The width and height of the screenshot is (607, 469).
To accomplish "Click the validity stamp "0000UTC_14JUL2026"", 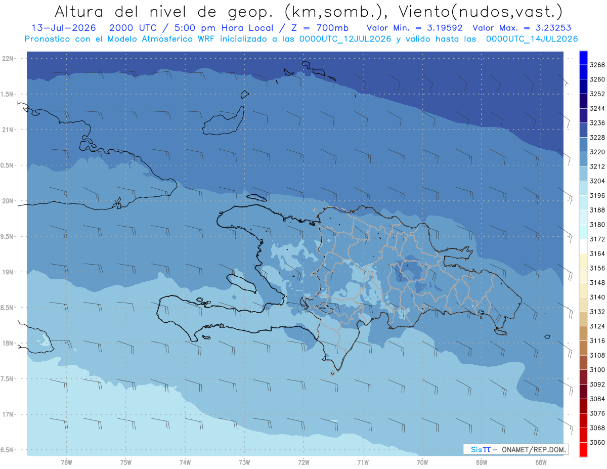I will [532, 39].
